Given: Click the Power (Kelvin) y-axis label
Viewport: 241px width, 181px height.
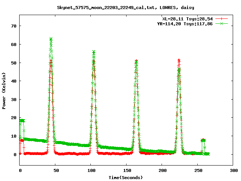Looking at the screenshot, I should pyautogui.click(x=4, y=91).
